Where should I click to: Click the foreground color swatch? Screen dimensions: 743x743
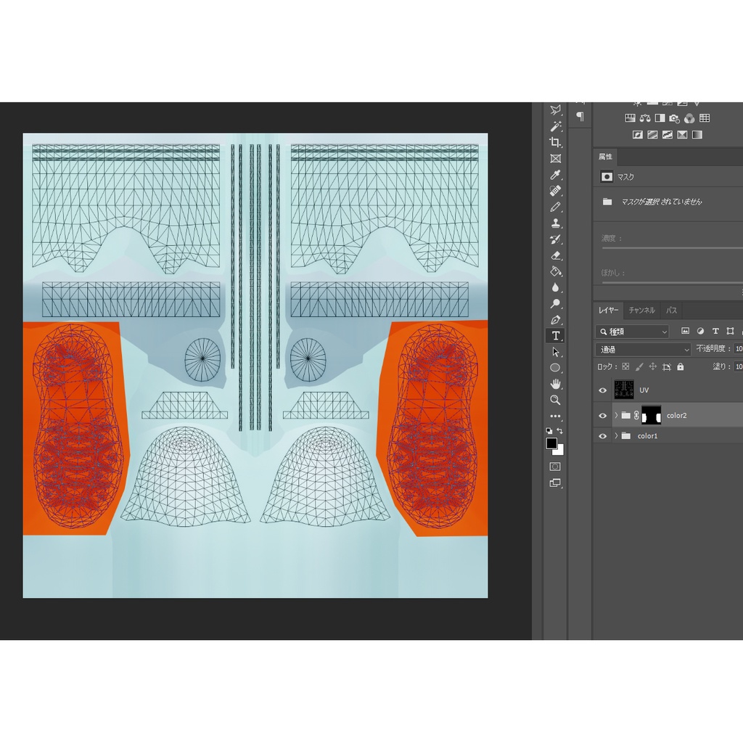(x=551, y=443)
